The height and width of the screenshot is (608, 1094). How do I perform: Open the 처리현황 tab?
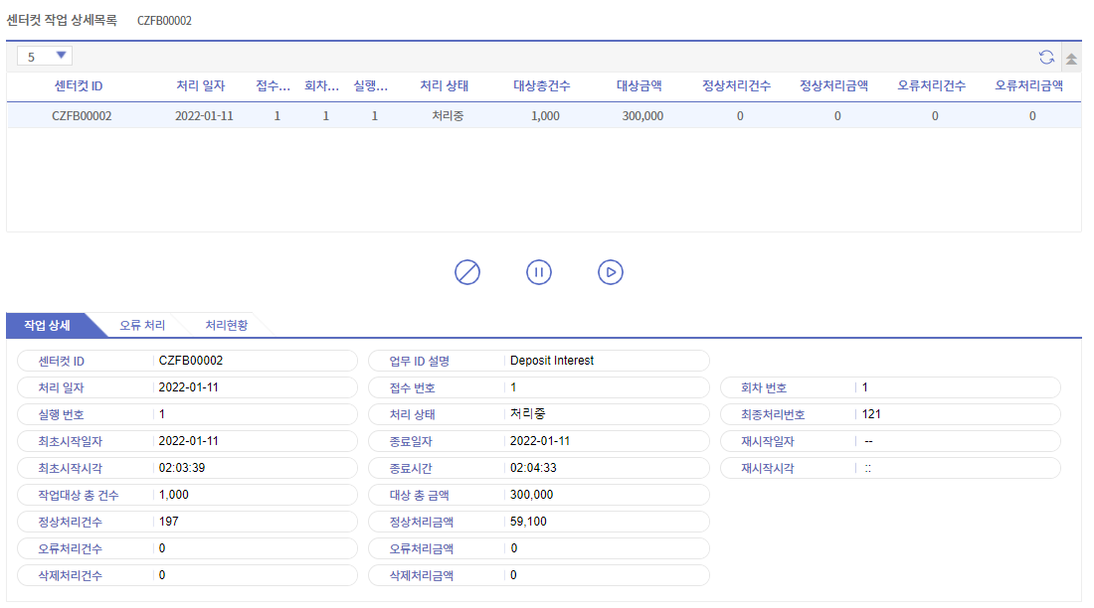coord(226,326)
